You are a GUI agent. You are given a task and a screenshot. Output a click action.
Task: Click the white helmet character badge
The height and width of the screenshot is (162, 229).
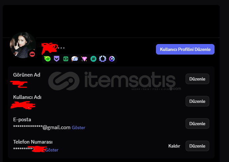click(75, 59)
